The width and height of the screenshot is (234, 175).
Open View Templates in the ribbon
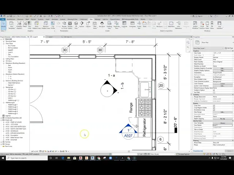point(12,25)
